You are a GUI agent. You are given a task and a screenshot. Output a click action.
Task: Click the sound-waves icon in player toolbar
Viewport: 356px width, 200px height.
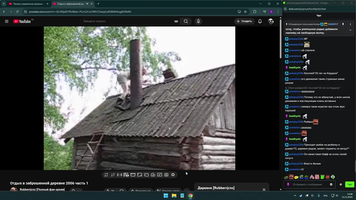click(x=120, y=175)
